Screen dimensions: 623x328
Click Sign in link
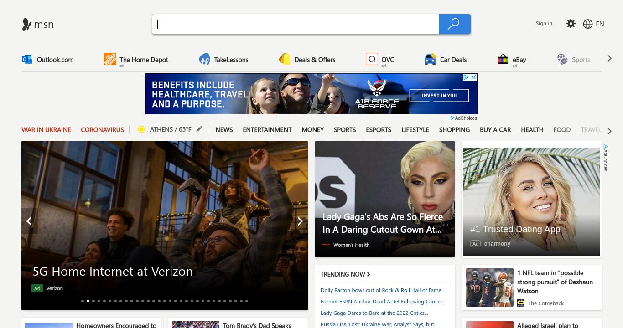pos(544,23)
